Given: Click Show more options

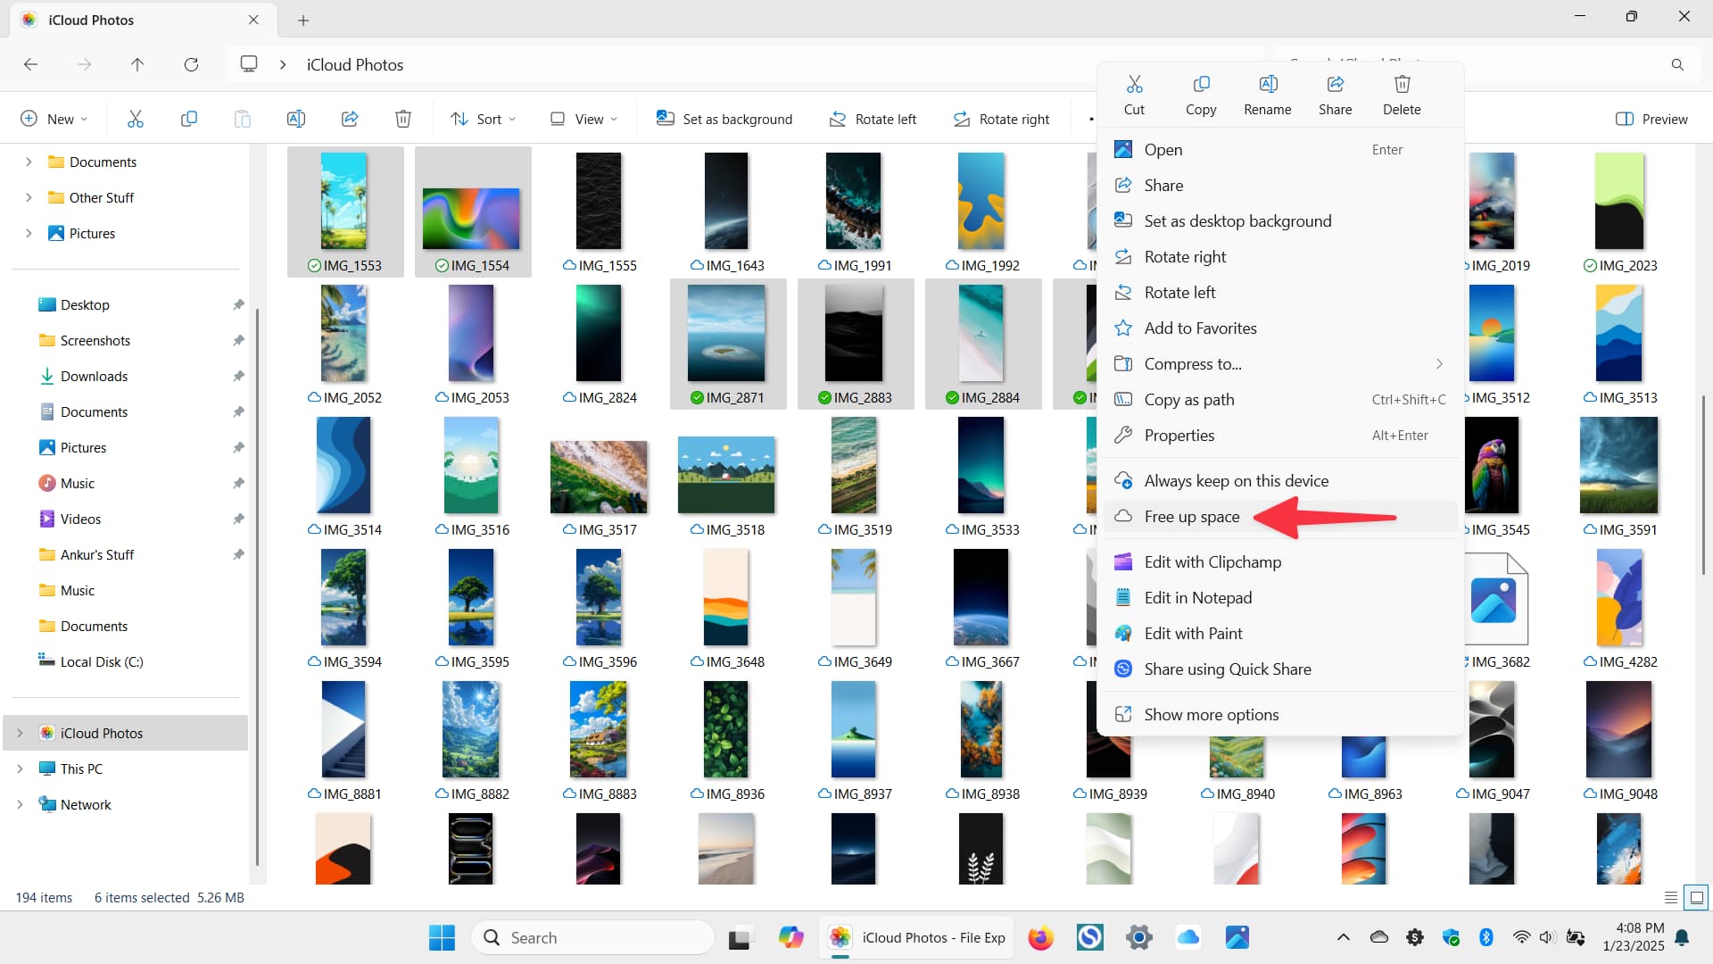Looking at the screenshot, I should (x=1280, y=715).
